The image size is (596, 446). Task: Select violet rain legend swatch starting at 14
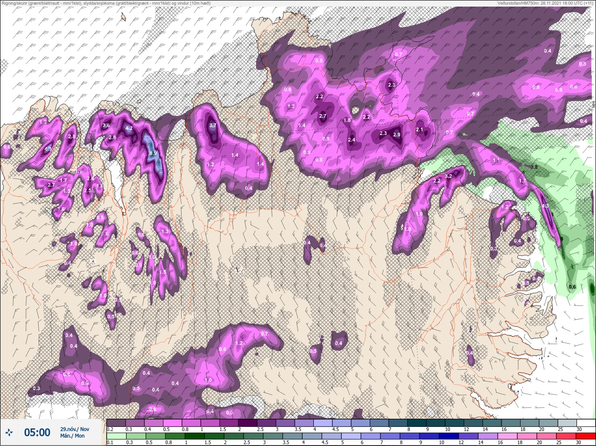tap(487, 436)
